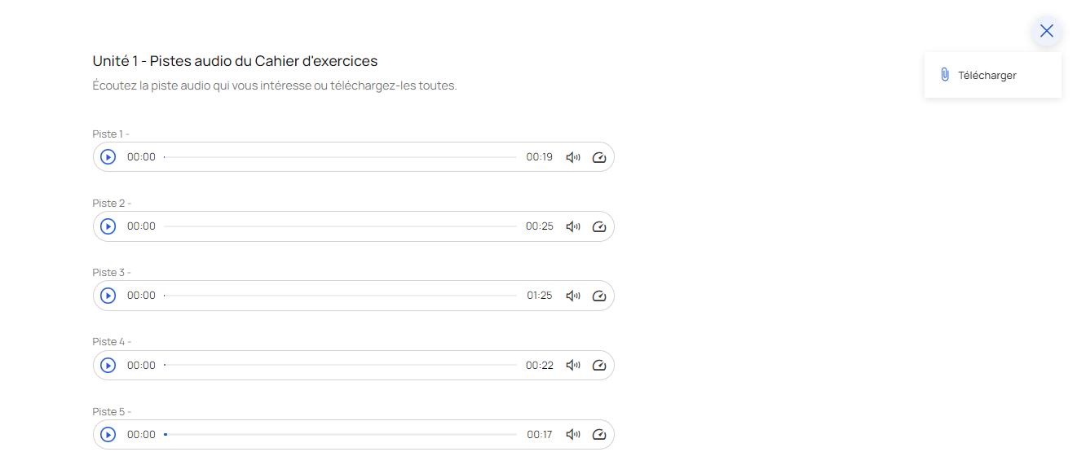Image resolution: width=1077 pixels, height=465 pixels.
Task: Click the Télécharger menu item
Action: (987, 75)
